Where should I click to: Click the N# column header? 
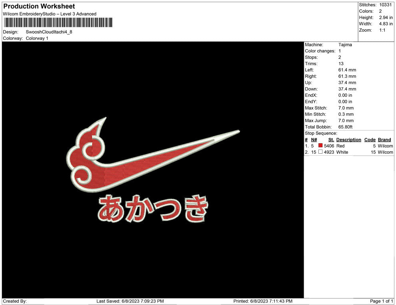(x=314, y=140)
